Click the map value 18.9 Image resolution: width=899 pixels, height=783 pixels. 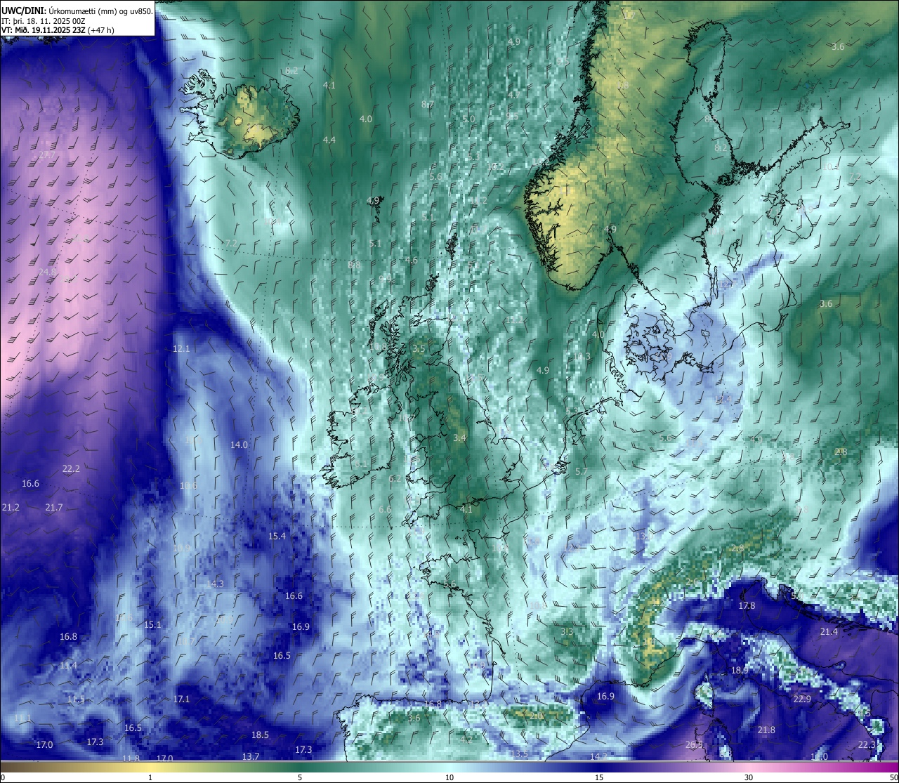click(x=740, y=670)
